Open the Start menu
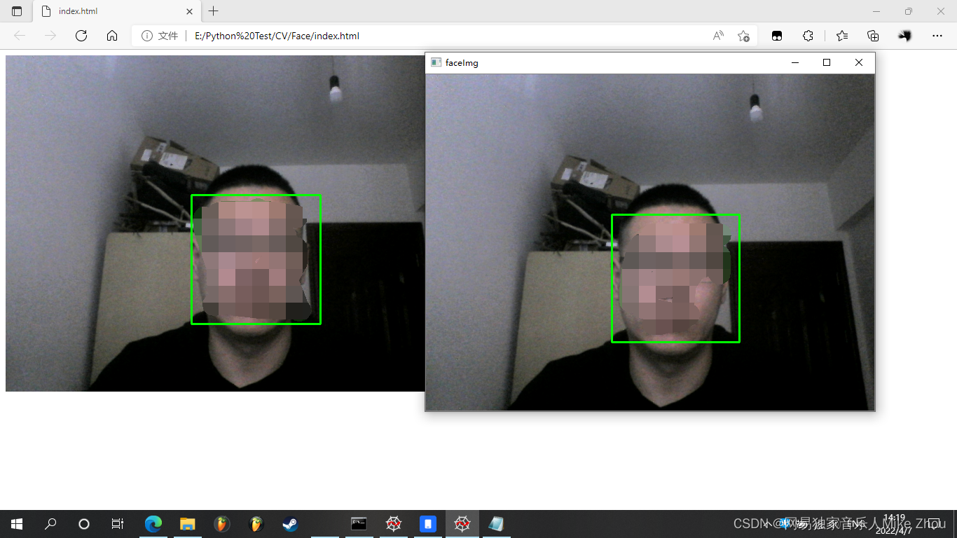This screenshot has width=957, height=538. click(x=17, y=524)
